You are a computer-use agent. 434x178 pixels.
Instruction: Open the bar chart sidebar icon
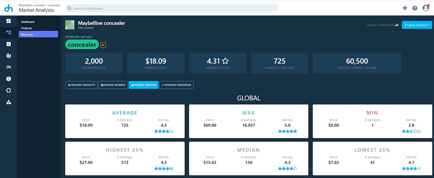point(9,44)
